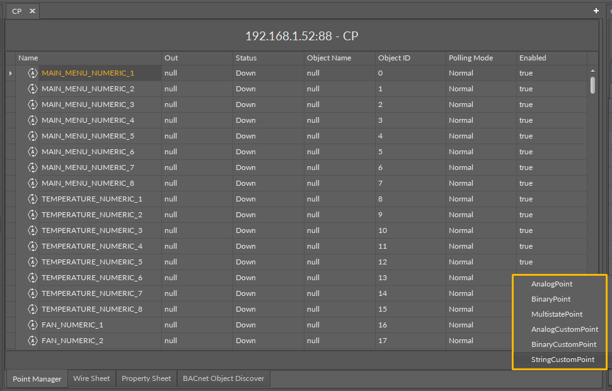
Task: Expand the row selector arrow on the first row
Action: [x=10, y=73]
